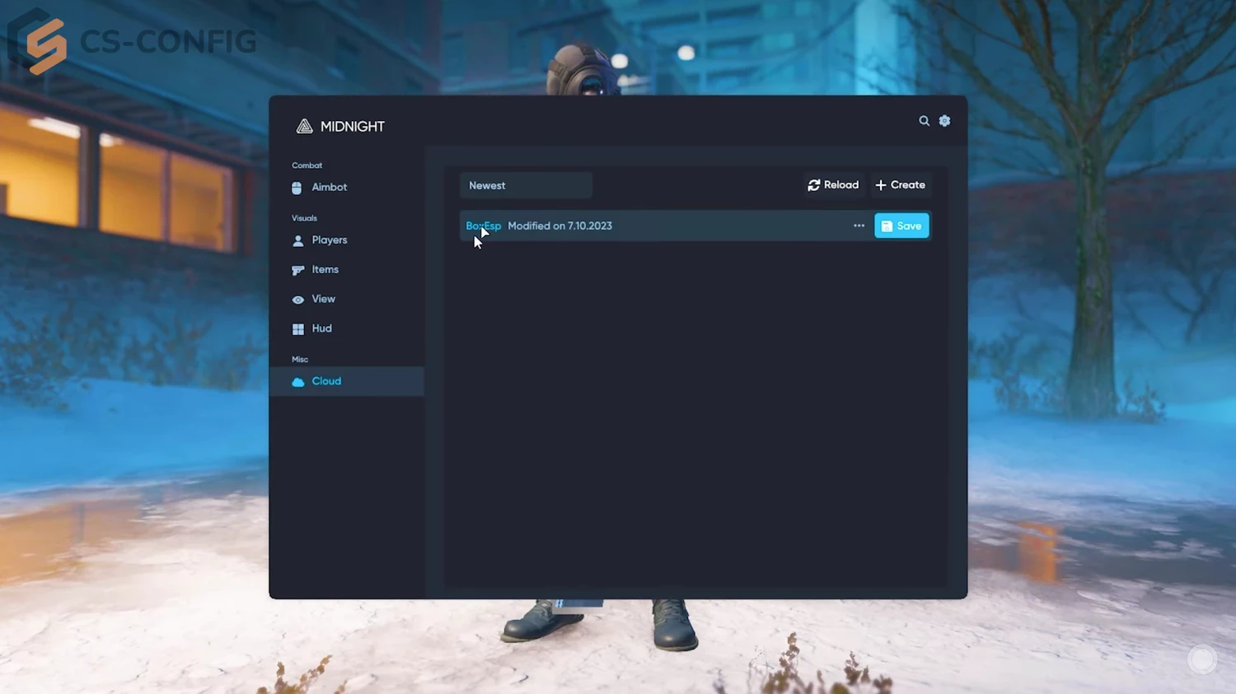Select the Players tab

click(x=329, y=240)
